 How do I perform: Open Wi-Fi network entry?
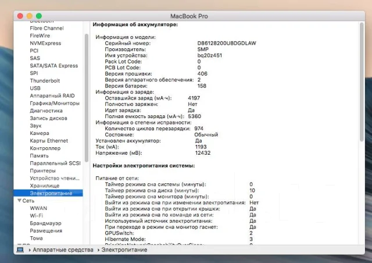tap(36, 216)
